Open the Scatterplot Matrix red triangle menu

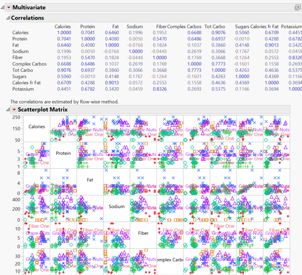coord(14,110)
